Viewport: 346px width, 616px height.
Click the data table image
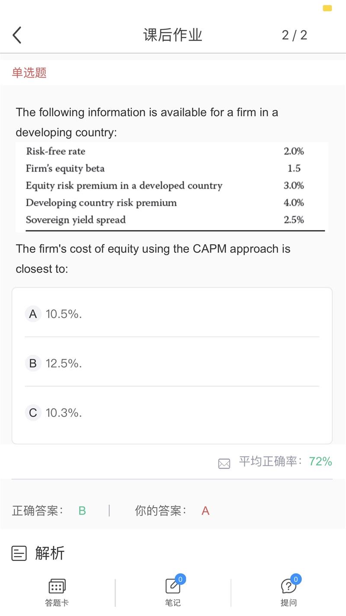coord(172,187)
